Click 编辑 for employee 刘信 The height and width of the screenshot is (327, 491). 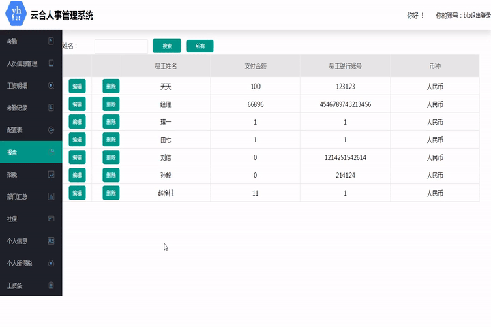[x=77, y=157]
